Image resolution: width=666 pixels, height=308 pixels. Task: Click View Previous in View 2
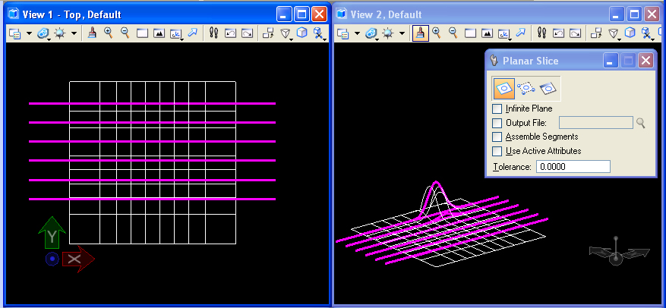558,33
